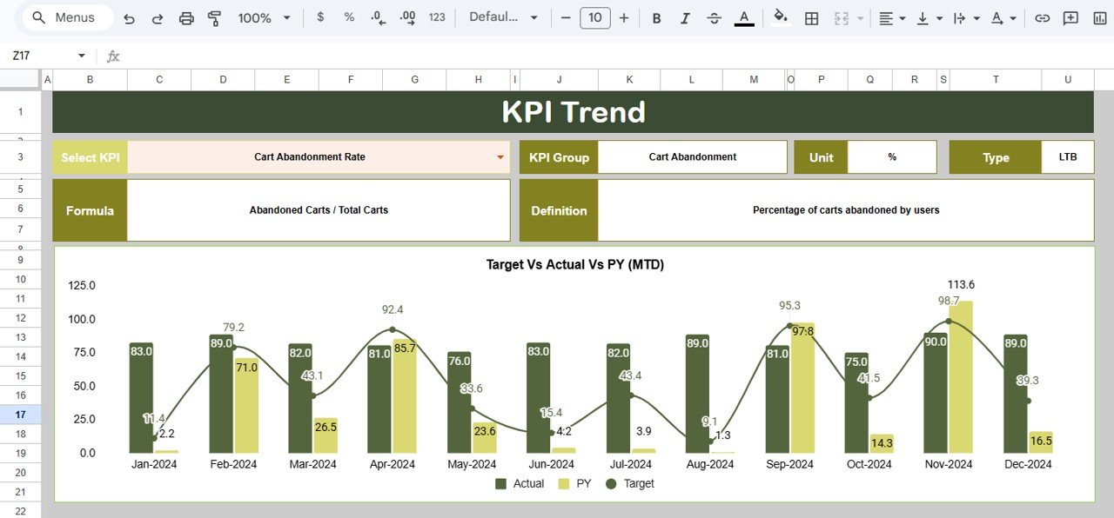Image resolution: width=1114 pixels, height=518 pixels.
Task: Click the percentage of carts definition text
Action: pos(846,210)
